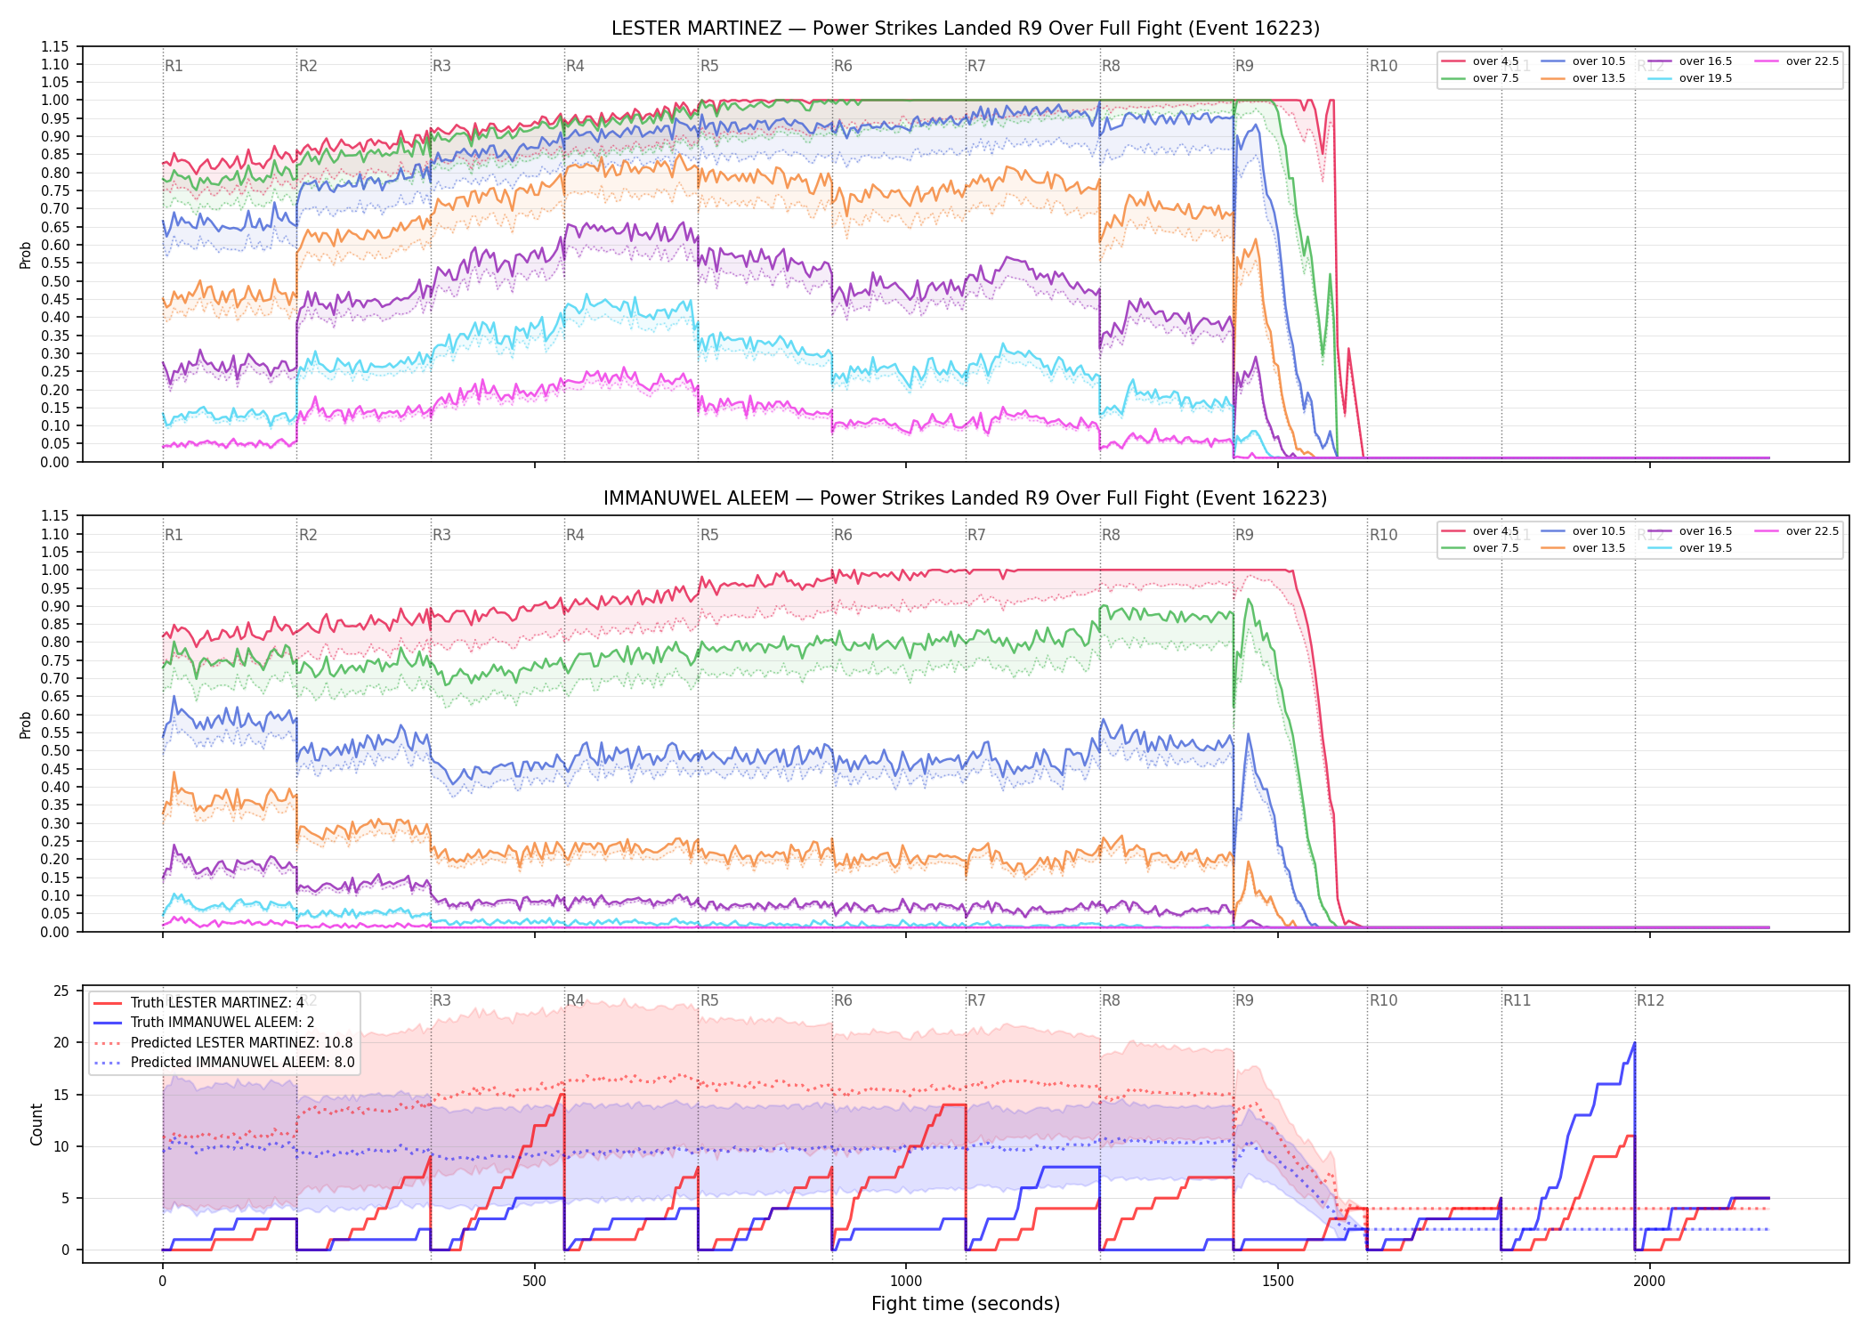The width and height of the screenshot is (1869, 1335).
Task: Click R5 round marker in Immanuwel Aleem chart
Action: coord(709,535)
